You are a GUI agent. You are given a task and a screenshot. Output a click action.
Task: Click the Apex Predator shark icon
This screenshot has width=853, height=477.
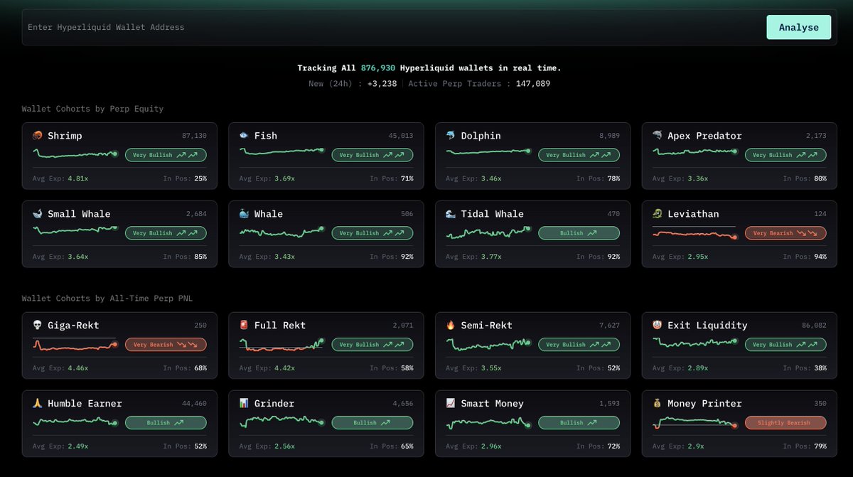click(658, 136)
